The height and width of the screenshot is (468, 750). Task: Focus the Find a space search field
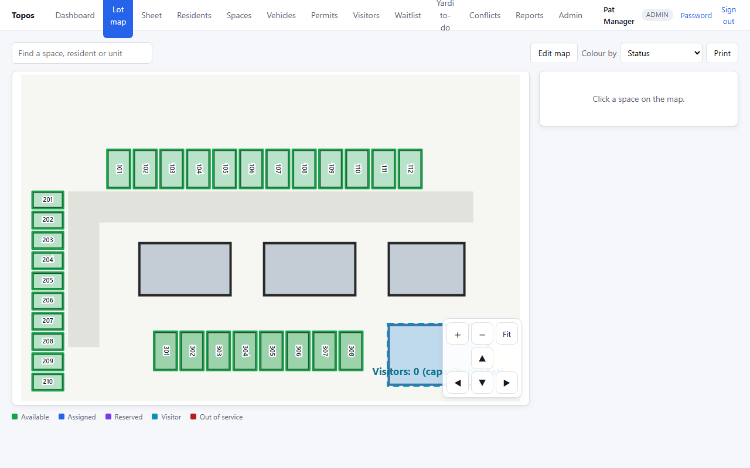click(x=82, y=53)
